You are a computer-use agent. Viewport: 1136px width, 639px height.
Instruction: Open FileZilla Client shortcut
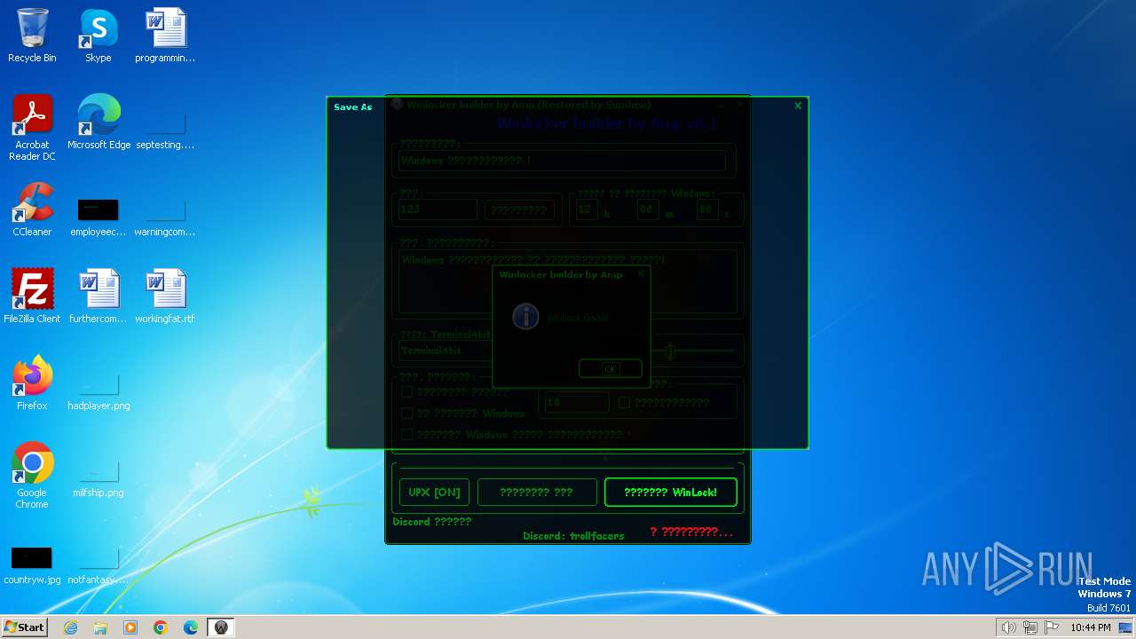(x=32, y=296)
